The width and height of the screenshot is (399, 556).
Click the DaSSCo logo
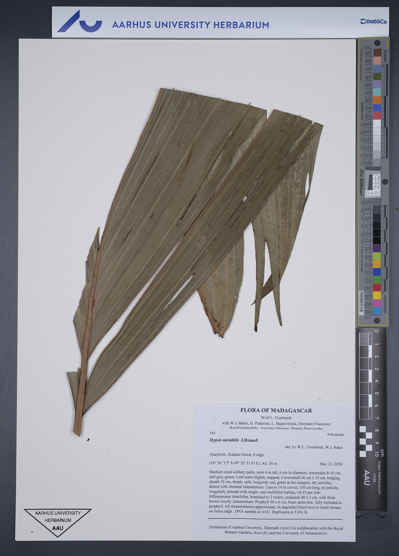(x=373, y=22)
